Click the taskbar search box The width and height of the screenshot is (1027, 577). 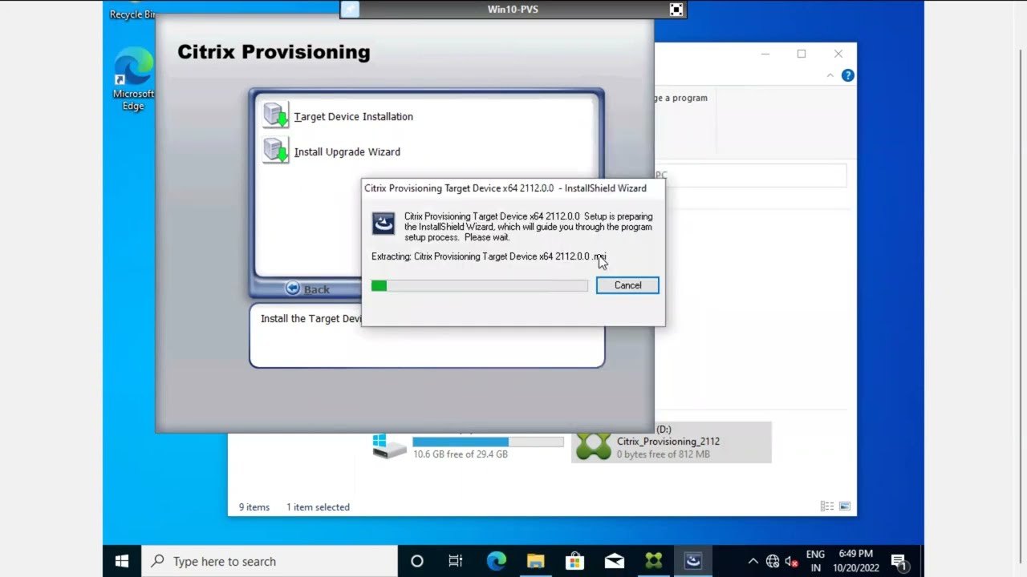(270, 561)
